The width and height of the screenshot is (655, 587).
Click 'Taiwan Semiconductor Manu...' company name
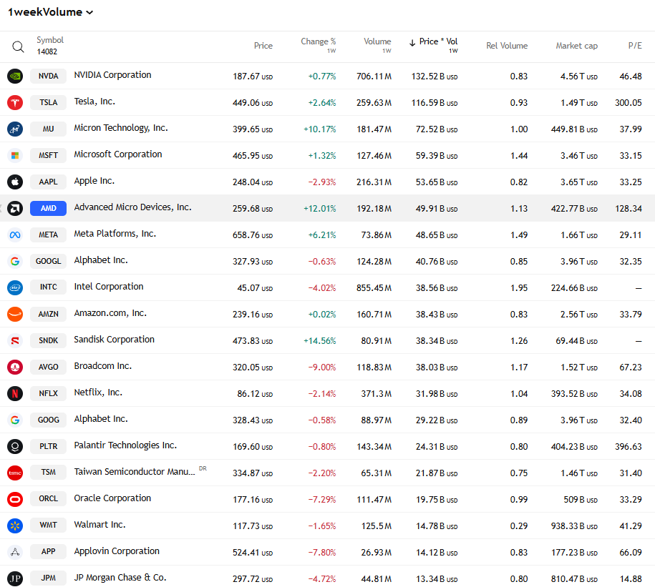point(134,472)
